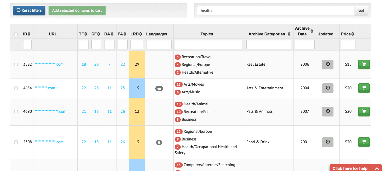Click the yellow LRD cell showing 29
382x171 pixels.
(137, 65)
